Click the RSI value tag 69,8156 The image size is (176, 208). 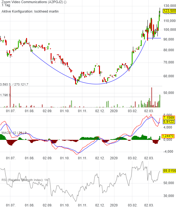(169, 171)
